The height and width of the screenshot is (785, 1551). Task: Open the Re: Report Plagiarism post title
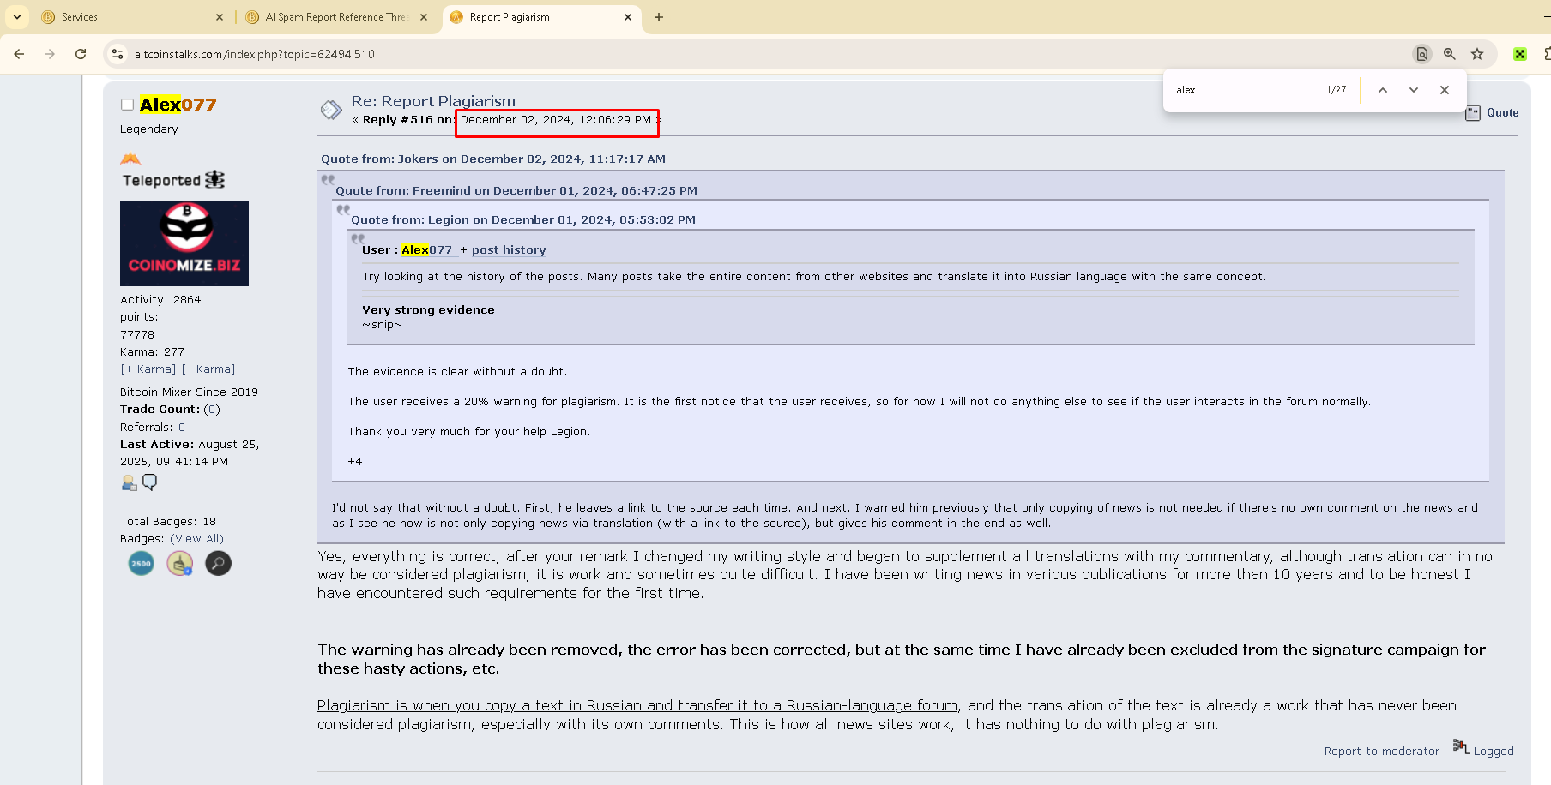pyautogui.click(x=433, y=101)
